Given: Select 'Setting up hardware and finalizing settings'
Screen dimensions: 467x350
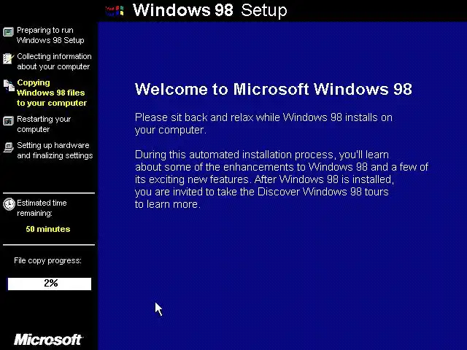Looking at the screenshot, I should pos(55,150).
